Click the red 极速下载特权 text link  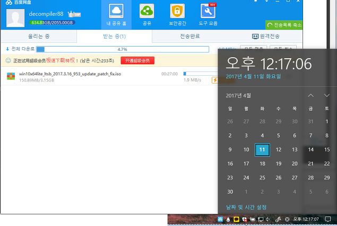61,60
